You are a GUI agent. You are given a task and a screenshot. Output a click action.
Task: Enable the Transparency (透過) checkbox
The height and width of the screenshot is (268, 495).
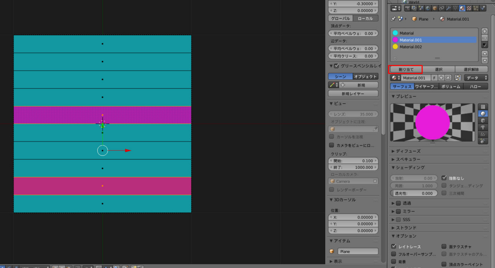pyautogui.click(x=398, y=203)
